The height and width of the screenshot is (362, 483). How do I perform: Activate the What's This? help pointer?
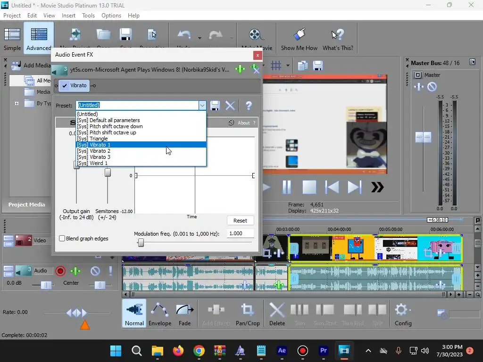click(x=338, y=39)
